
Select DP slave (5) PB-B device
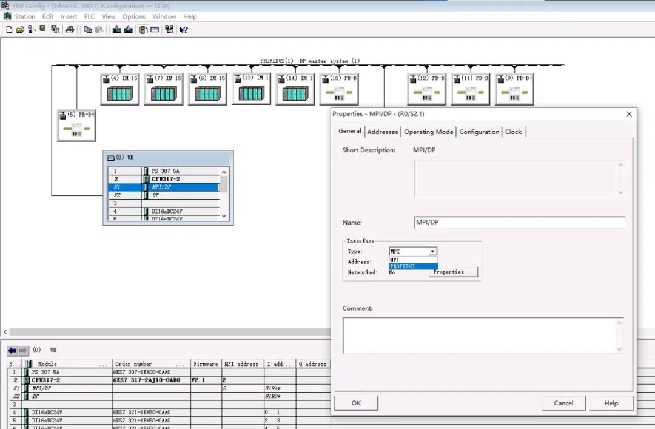76,126
